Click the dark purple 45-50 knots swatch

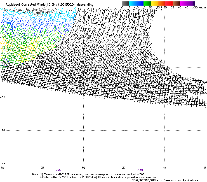tap(191, 3)
